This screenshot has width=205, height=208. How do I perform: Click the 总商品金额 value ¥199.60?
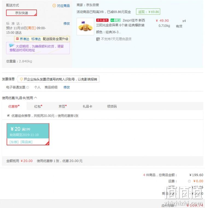(x=196, y=175)
